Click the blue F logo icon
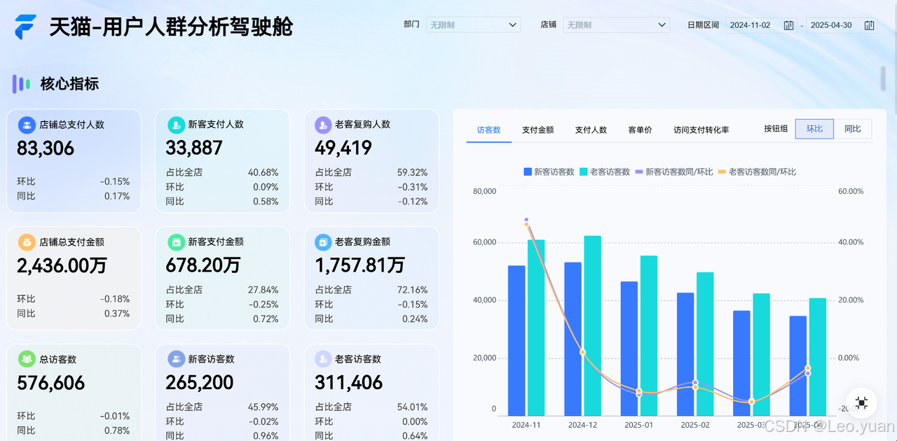 pyautogui.click(x=26, y=27)
